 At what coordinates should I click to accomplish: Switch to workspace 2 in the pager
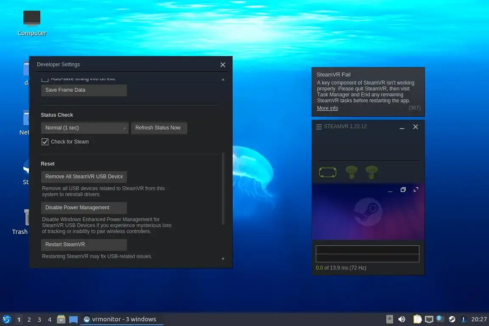(x=29, y=320)
